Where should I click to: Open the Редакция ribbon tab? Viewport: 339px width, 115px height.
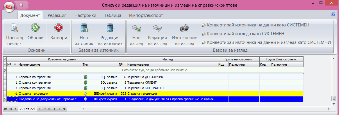57,15
